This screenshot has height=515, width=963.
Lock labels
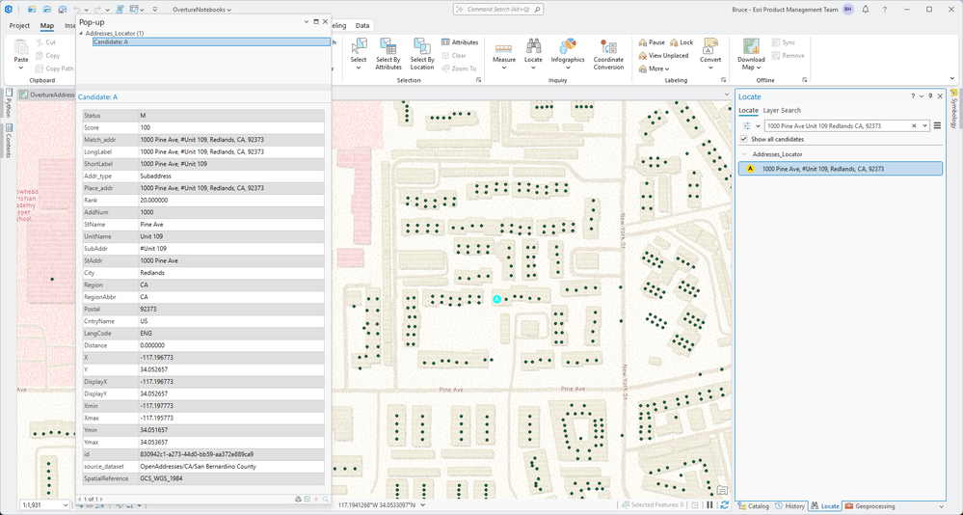682,42
